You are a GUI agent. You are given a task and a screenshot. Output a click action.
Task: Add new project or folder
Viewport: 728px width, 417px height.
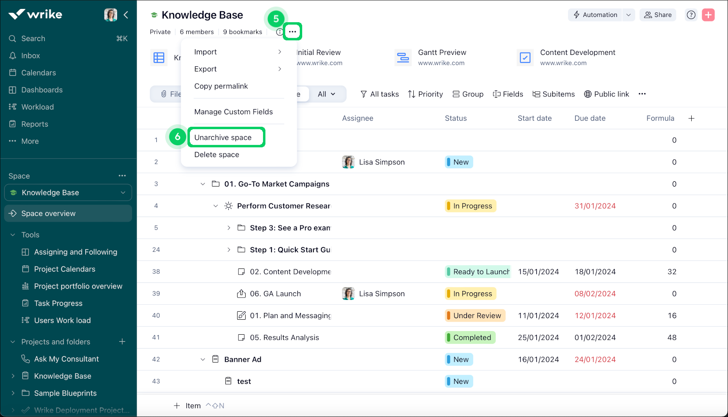pos(122,342)
